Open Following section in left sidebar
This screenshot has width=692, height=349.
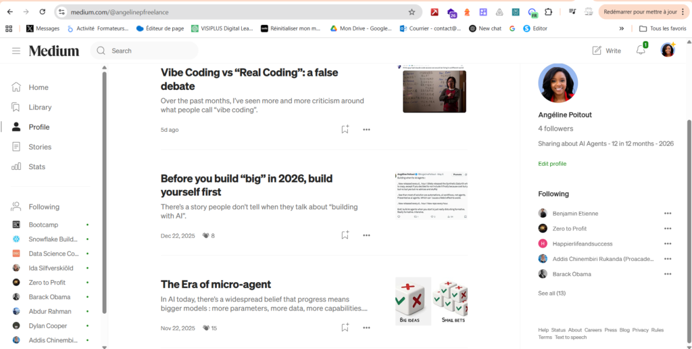pos(43,207)
